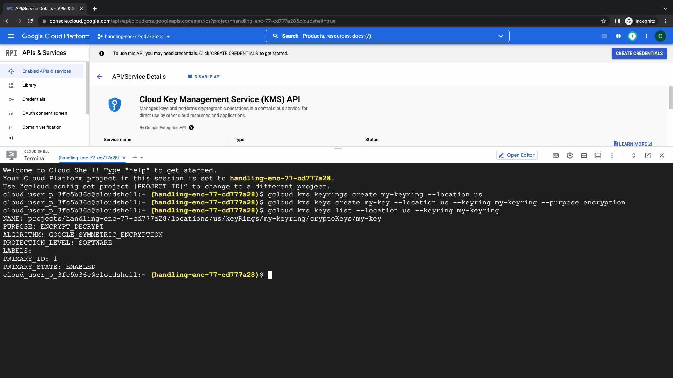Click the Cloud Shell keyboard icon
The height and width of the screenshot is (378, 673).
pyautogui.click(x=556, y=155)
